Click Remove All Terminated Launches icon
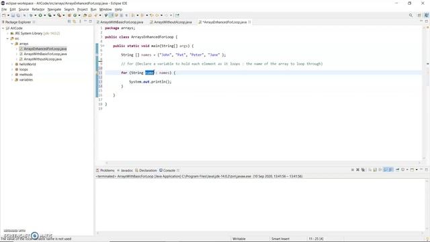430x242 pixels. 363,170
